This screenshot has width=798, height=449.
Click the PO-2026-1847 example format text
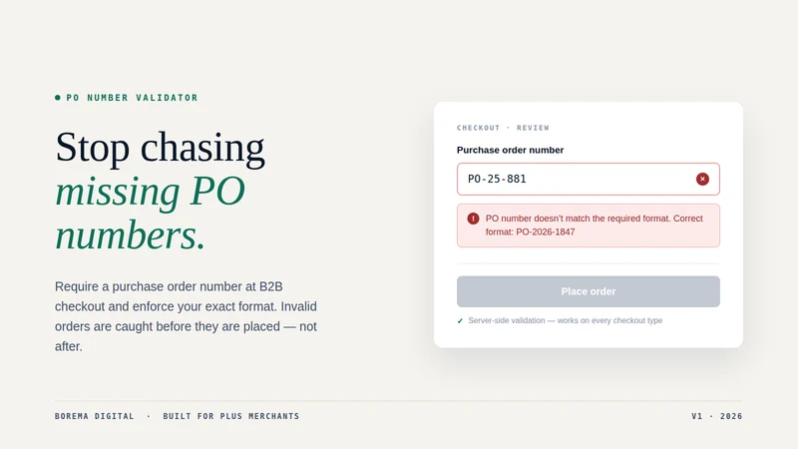click(x=545, y=232)
